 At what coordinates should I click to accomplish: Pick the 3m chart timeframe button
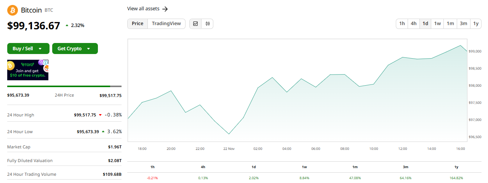tap(463, 24)
